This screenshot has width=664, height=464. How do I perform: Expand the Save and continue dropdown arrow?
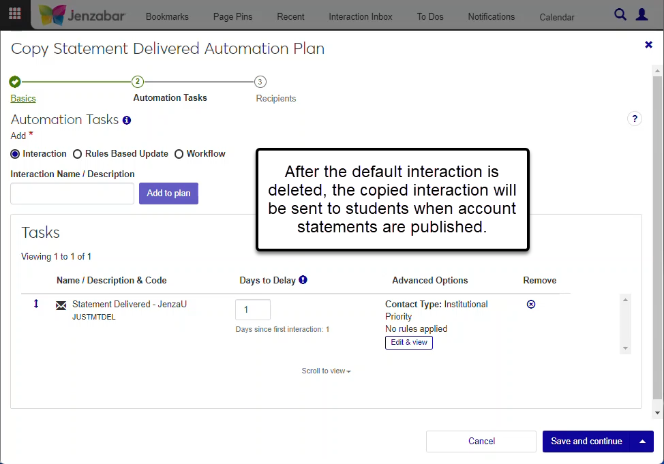(x=642, y=442)
